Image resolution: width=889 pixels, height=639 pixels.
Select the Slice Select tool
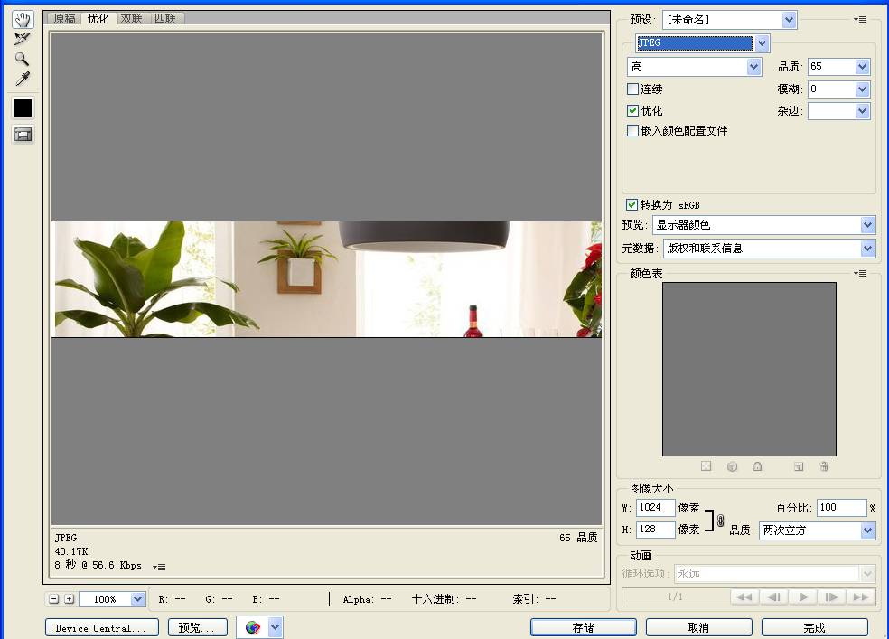coord(22,39)
